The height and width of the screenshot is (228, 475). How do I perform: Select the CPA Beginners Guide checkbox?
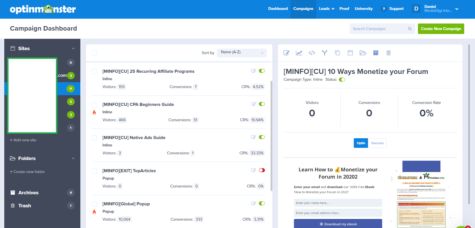pyautogui.click(x=94, y=105)
